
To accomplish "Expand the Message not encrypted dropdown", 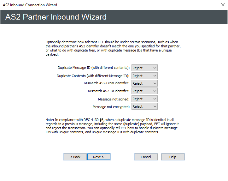I will pyautogui.click(x=144, y=106).
